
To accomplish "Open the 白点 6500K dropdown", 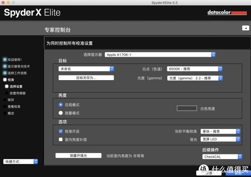I will pos(195,69).
